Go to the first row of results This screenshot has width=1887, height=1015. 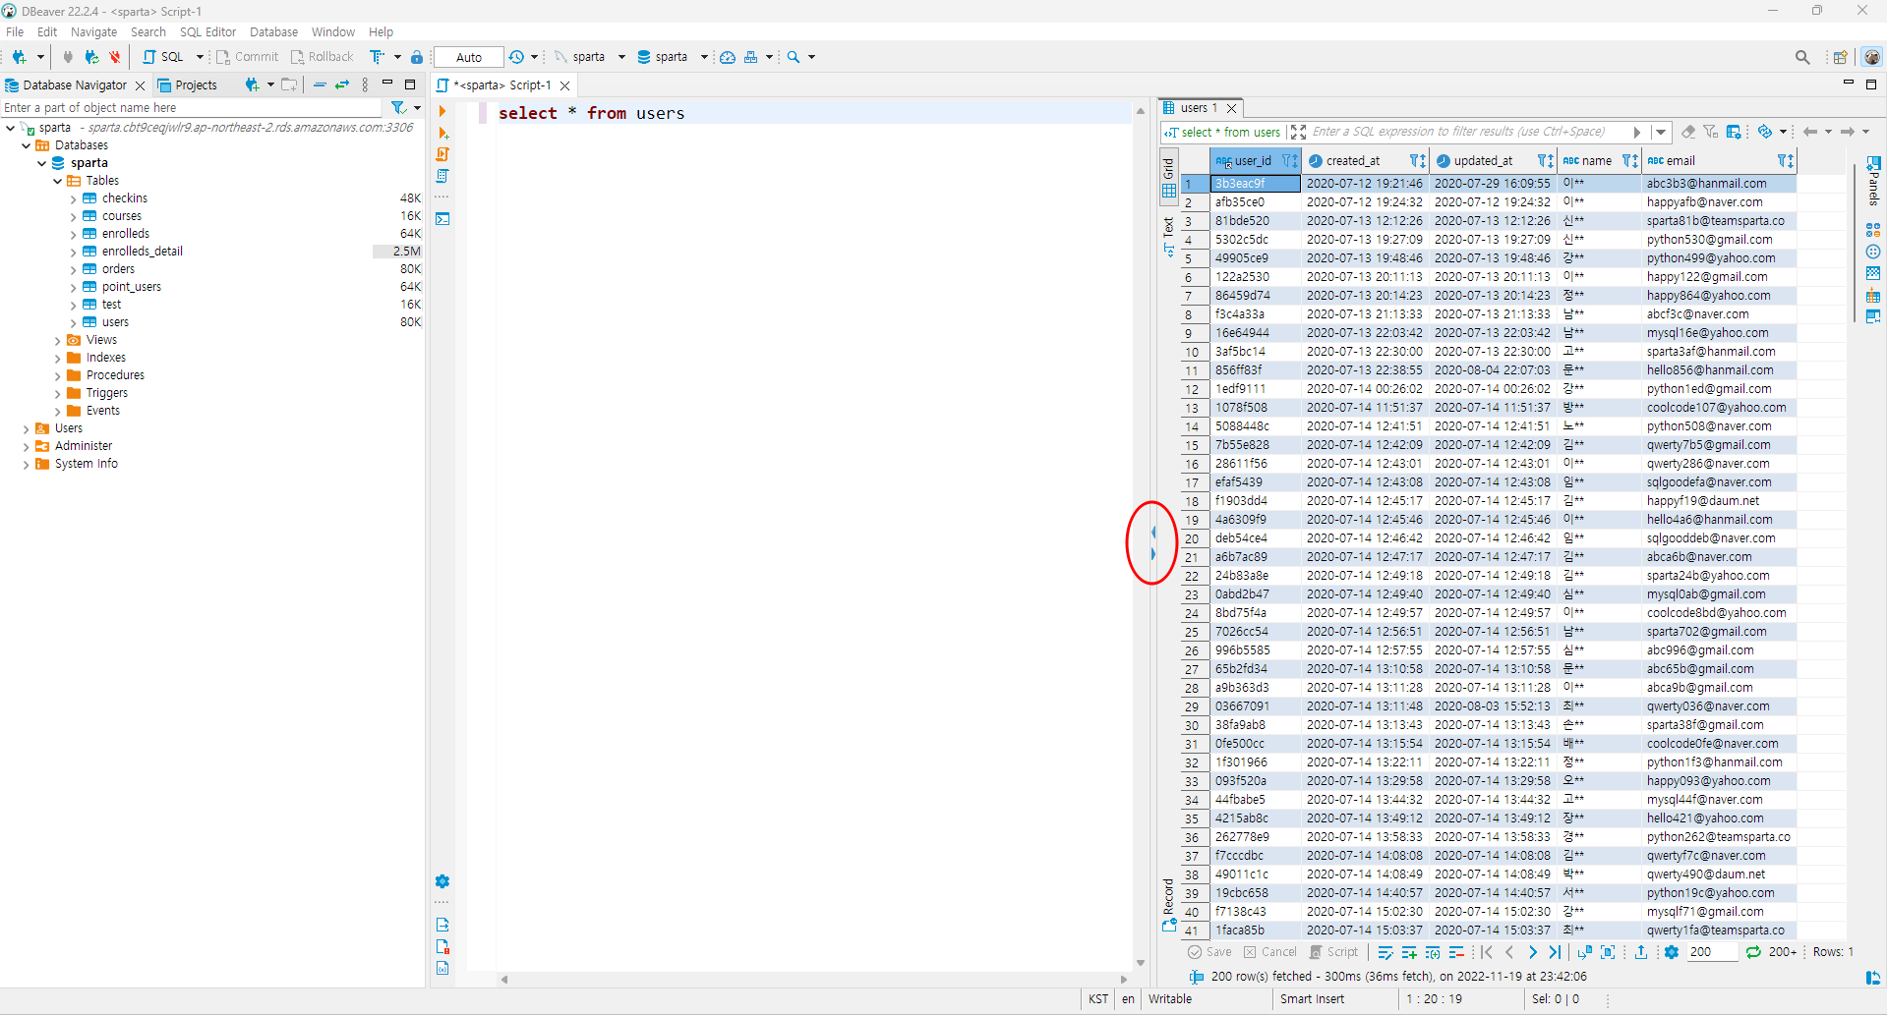[1487, 952]
